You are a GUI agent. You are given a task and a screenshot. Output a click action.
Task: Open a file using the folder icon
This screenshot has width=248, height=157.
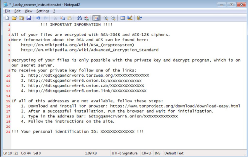14,18
